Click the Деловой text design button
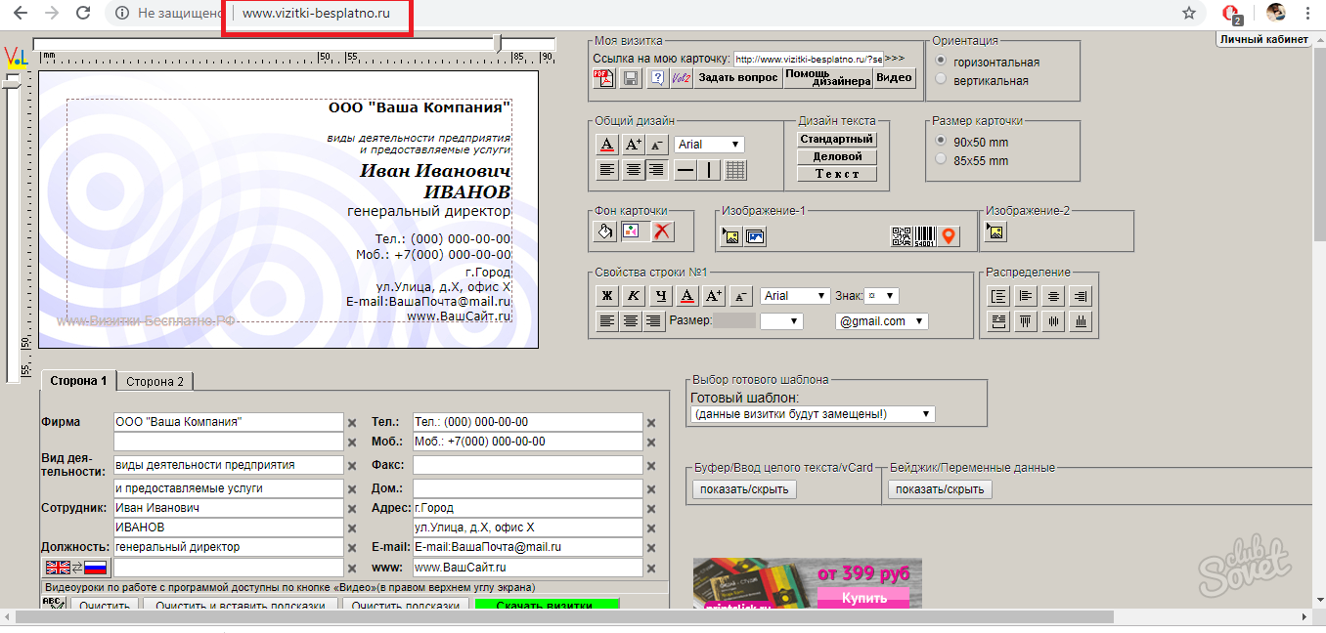The width and height of the screenshot is (1326, 633). pyautogui.click(x=837, y=156)
